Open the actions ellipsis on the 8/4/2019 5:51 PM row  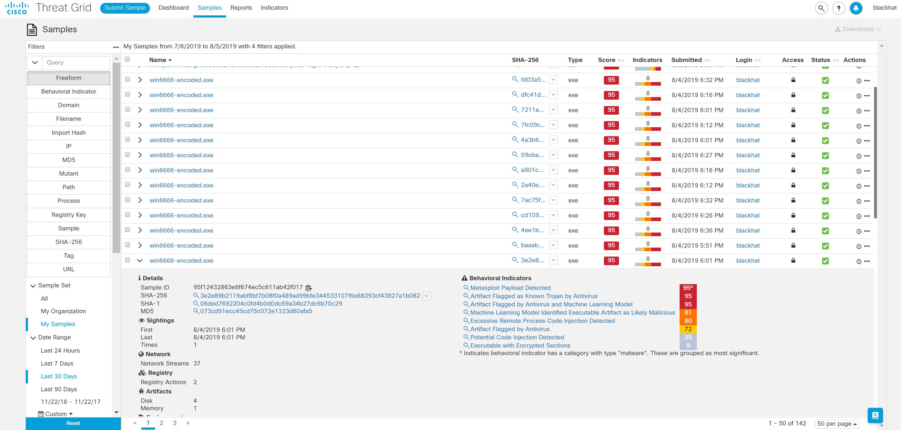coord(867,246)
